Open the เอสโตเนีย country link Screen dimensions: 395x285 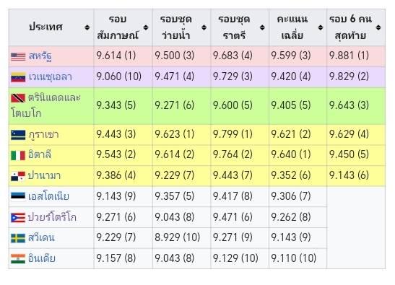tap(48, 197)
